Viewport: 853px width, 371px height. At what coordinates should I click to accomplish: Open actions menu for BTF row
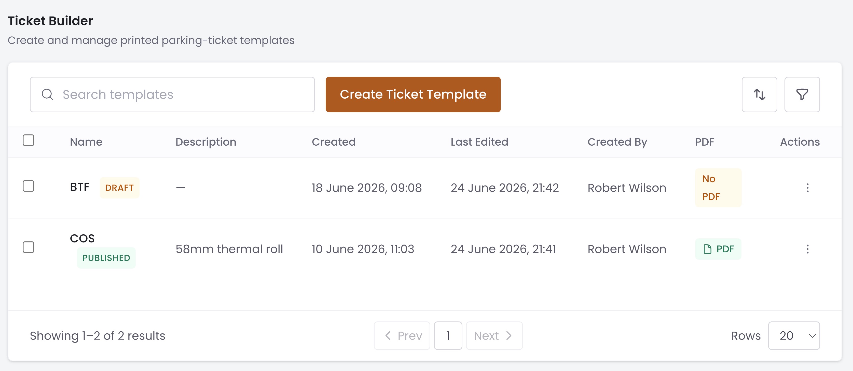807,188
